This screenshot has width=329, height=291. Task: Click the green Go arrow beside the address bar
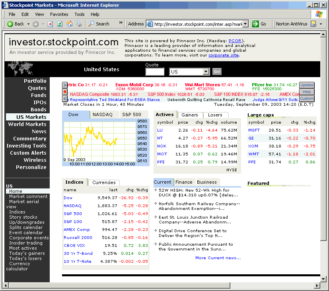[255, 24]
